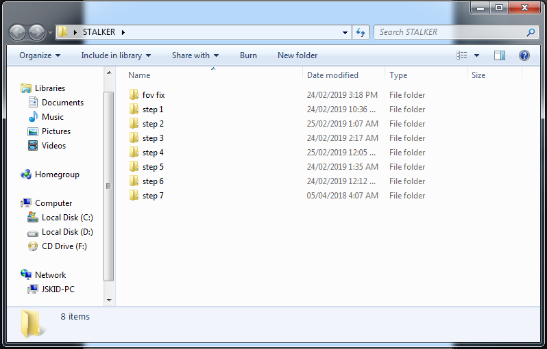Click the search magnifier icon
The width and height of the screenshot is (547, 349).
tap(531, 32)
